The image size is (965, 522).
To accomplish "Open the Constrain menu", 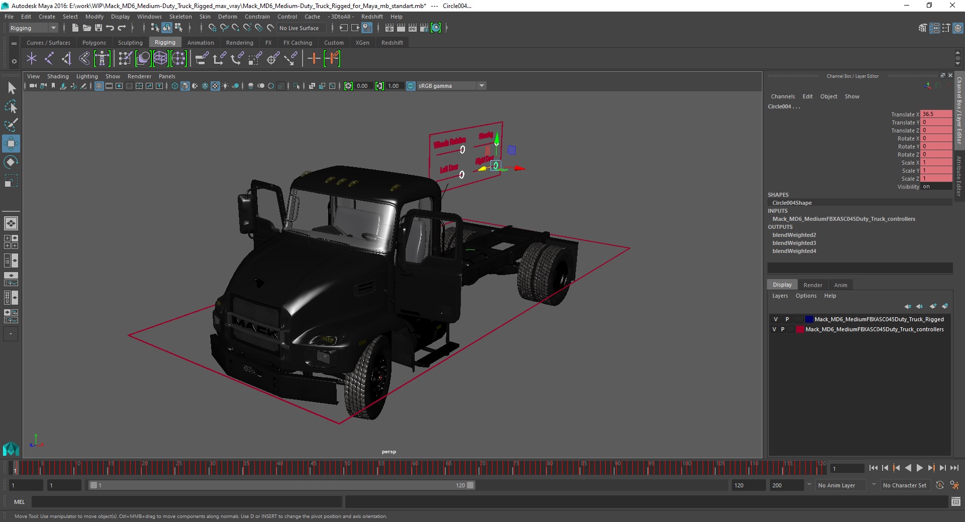I will coord(257,17).
